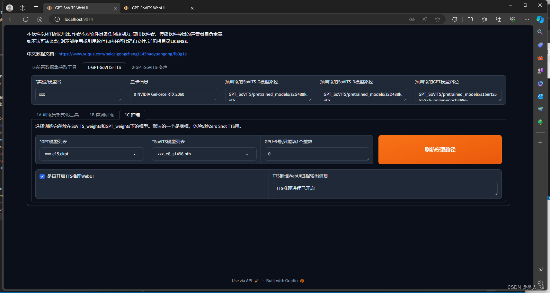Screen dimensions: 550x293
Task: Switch to 0-前置数据集获取工具 tab
Action: coord(54,67)
